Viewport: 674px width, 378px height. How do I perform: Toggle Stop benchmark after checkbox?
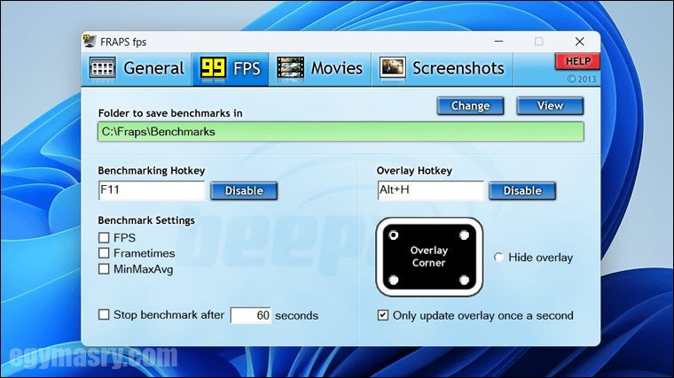click(104, 314)
